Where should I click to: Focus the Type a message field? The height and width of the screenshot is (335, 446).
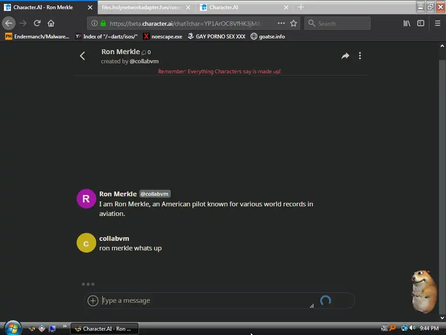coord(205,301)
